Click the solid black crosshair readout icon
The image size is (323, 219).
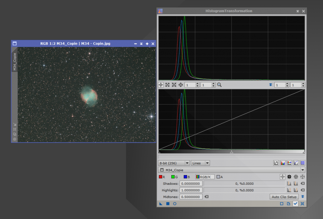click(x=289, y=177)
